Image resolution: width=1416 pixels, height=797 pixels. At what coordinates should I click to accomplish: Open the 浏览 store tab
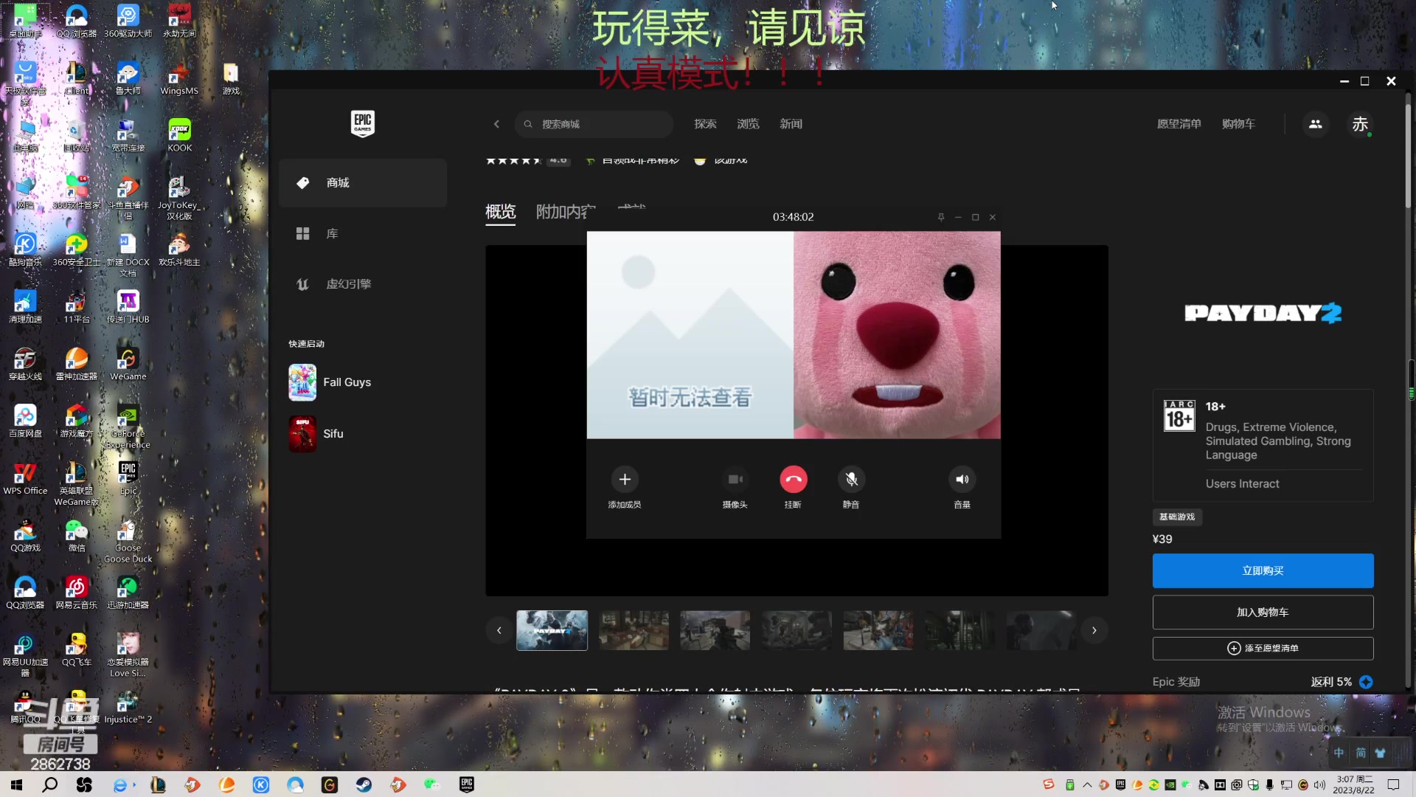[x=748, y=124]
